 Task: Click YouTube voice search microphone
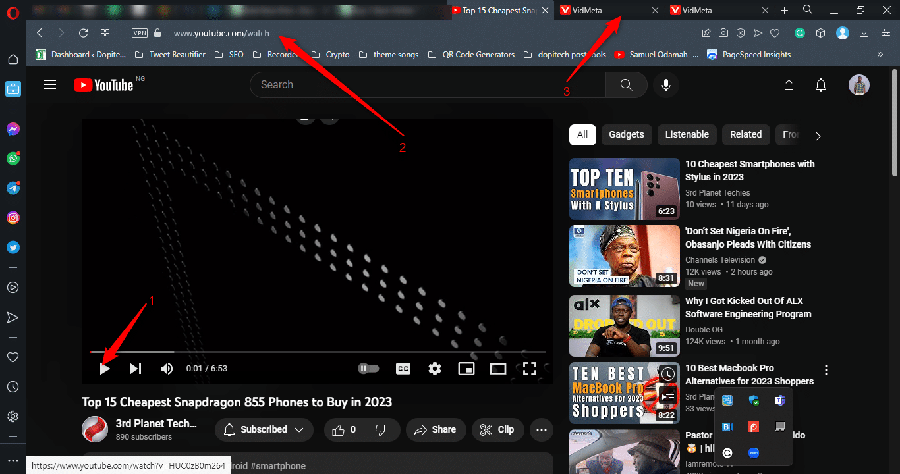tap(665, 84)
